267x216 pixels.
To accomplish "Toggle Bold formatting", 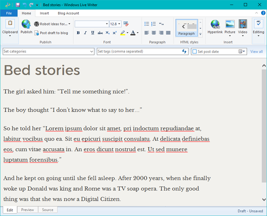I will pyautogui.click(x=78, y=33).
